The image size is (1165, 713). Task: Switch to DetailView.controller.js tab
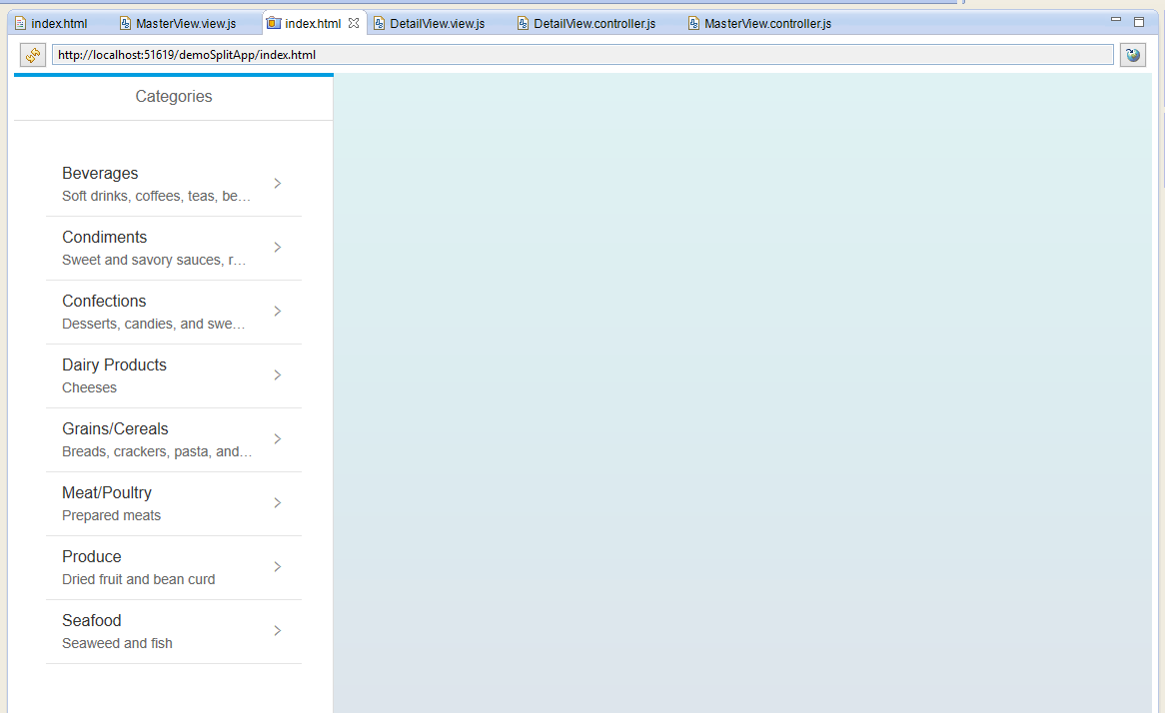[x=586, y=23]
